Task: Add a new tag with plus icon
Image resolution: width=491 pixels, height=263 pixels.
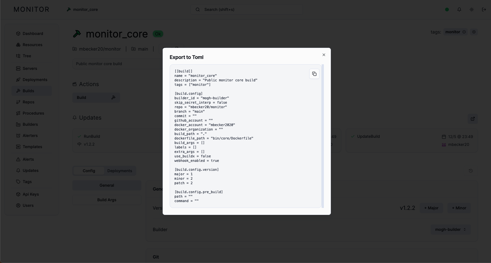Action: 474,32
